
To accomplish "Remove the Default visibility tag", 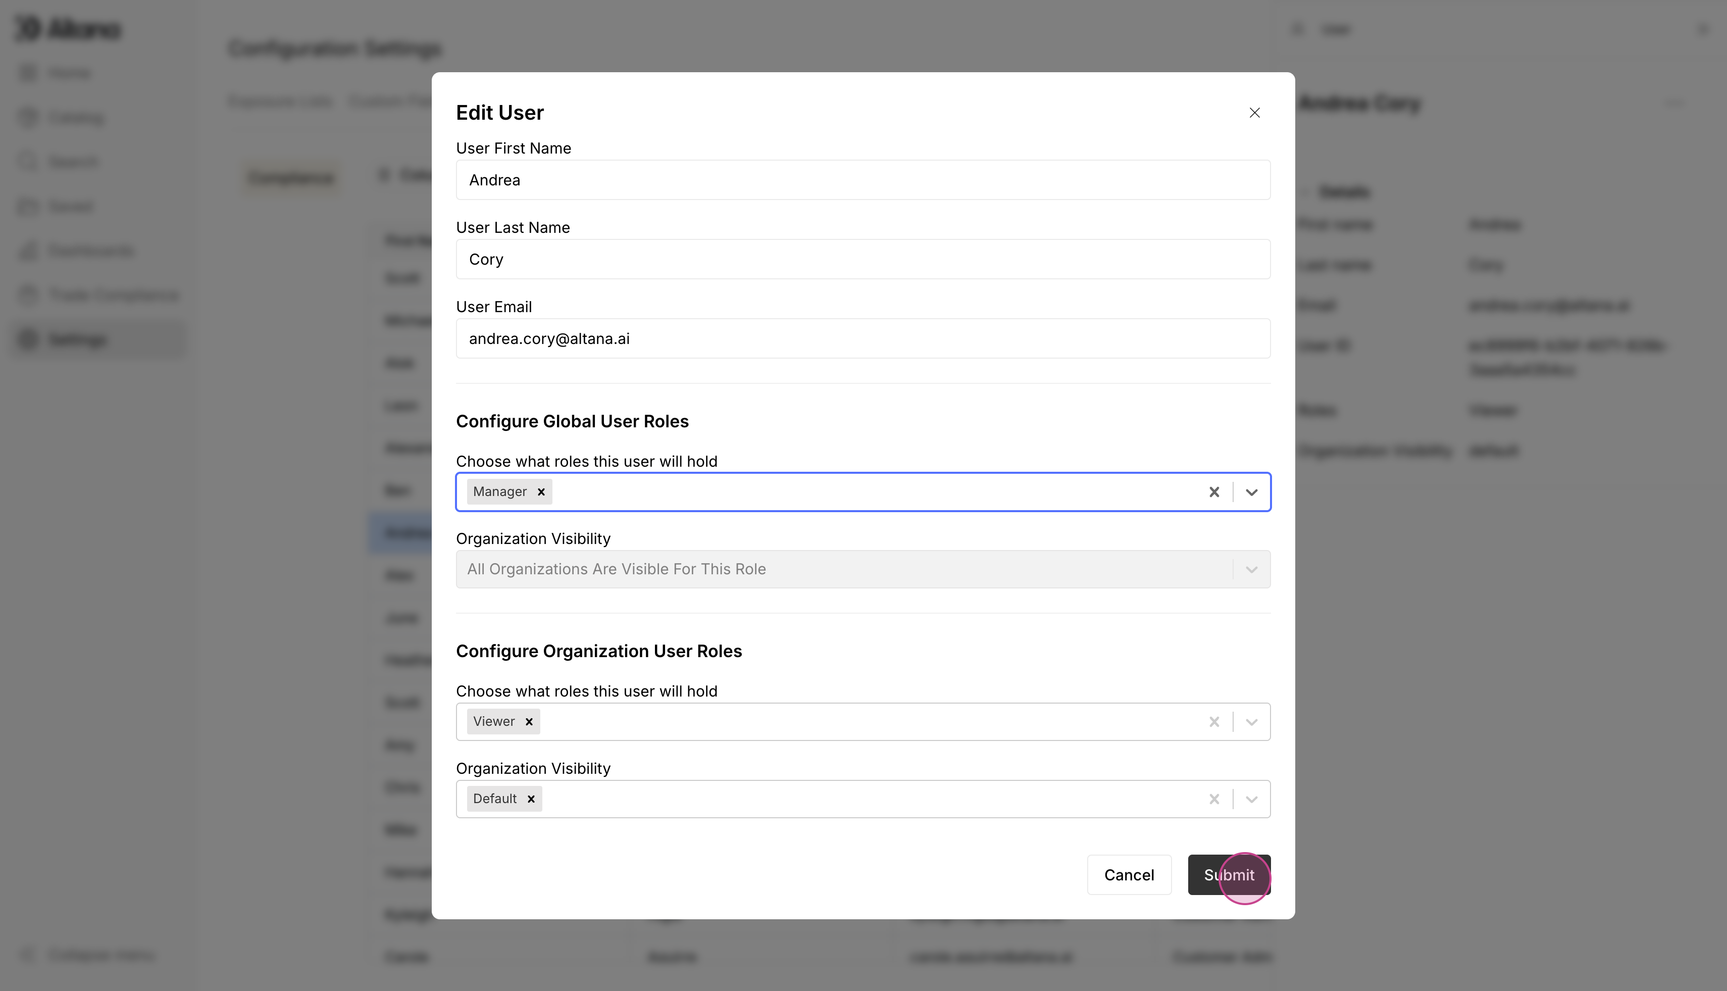I will click(531, 799).
